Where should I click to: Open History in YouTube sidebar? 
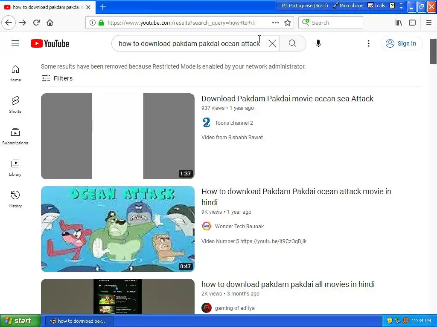point(15,199)
